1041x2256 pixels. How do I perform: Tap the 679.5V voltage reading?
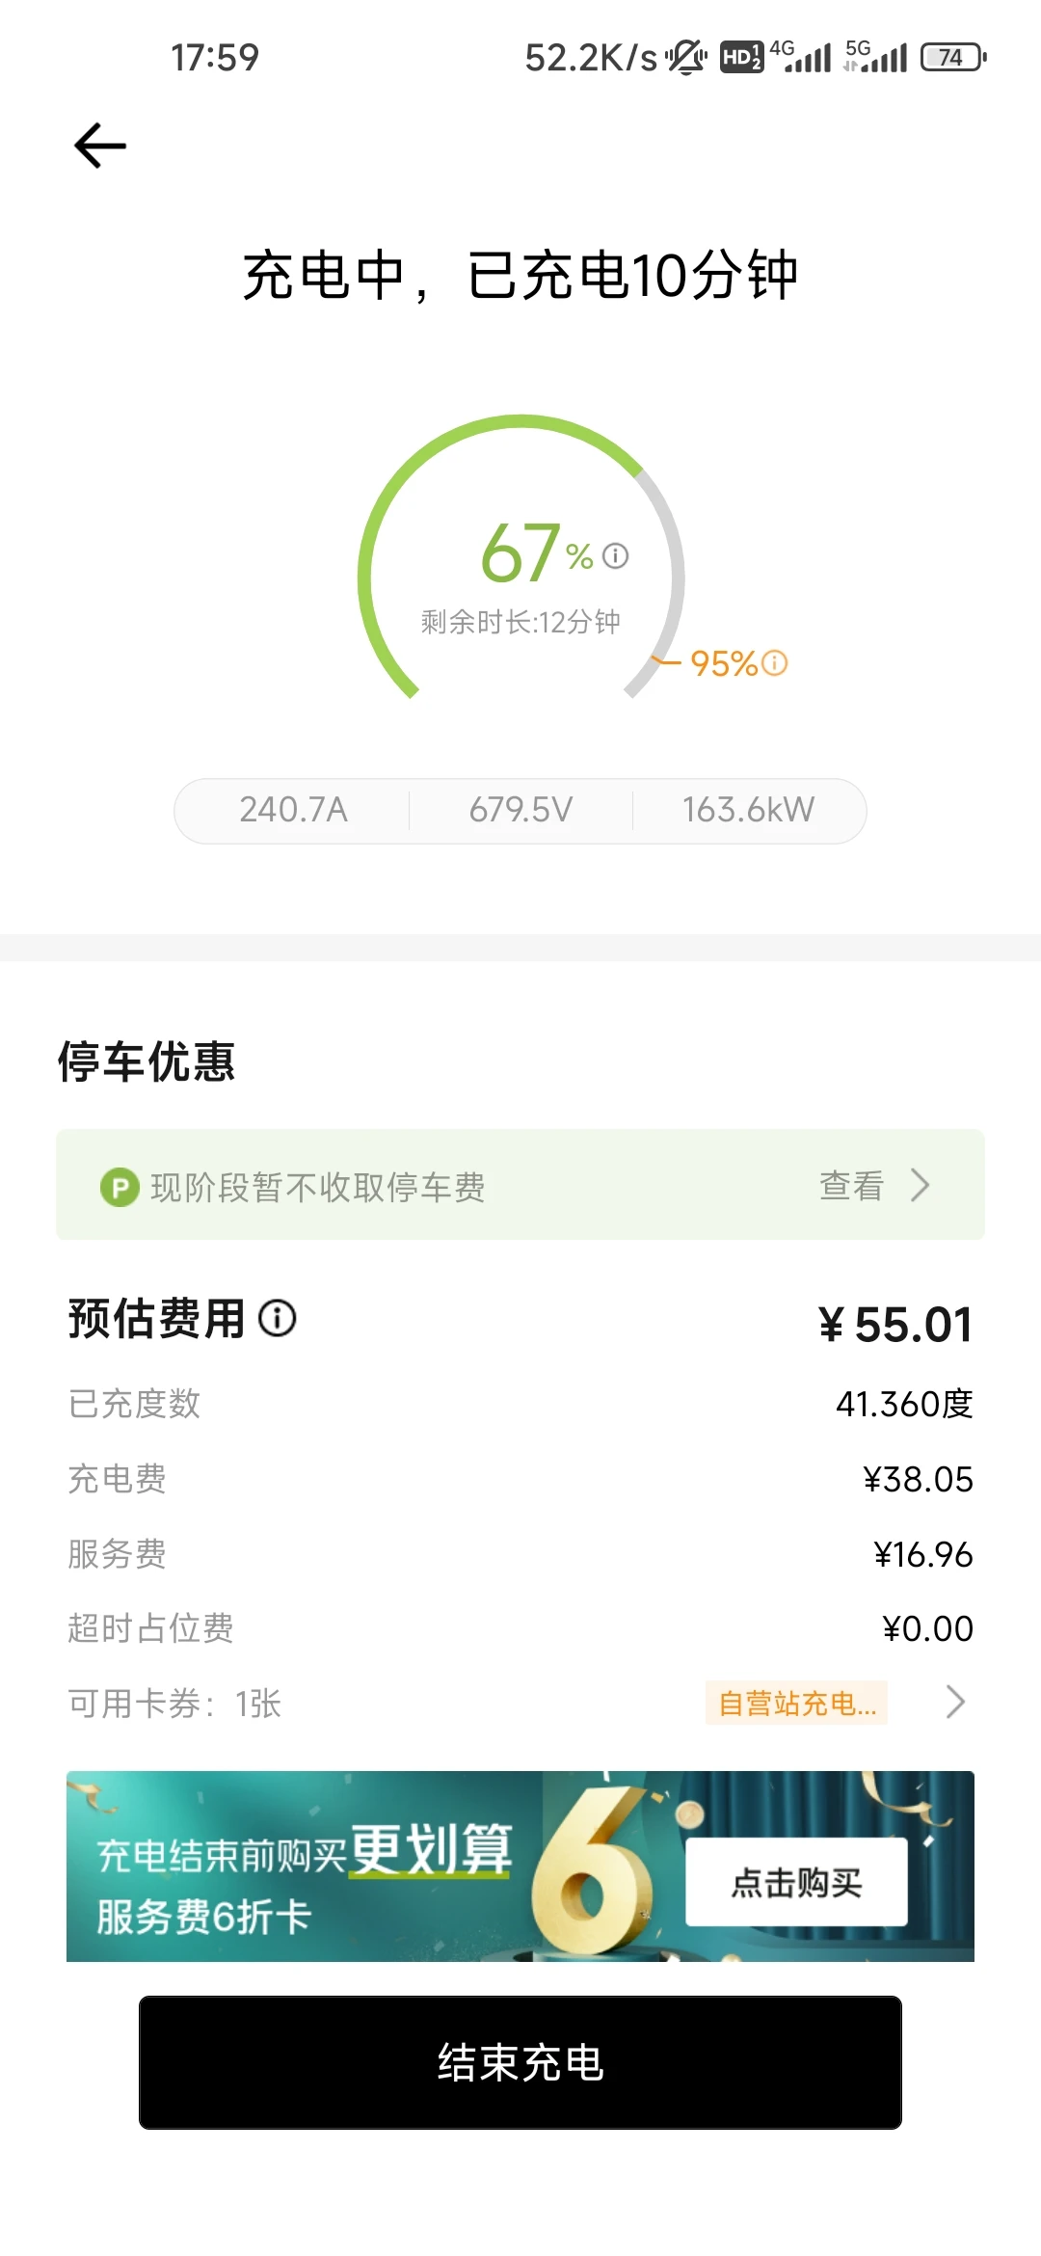[x=520, y=810]
